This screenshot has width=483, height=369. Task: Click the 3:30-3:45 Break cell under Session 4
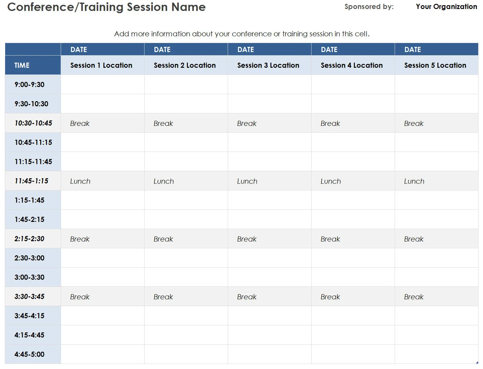(x=330, y=297)
